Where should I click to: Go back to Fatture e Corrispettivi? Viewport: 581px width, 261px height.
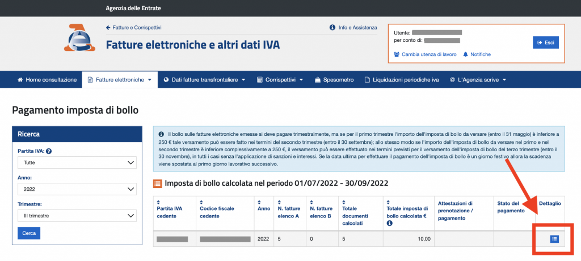pyautogui.click(x=134, y=28)
